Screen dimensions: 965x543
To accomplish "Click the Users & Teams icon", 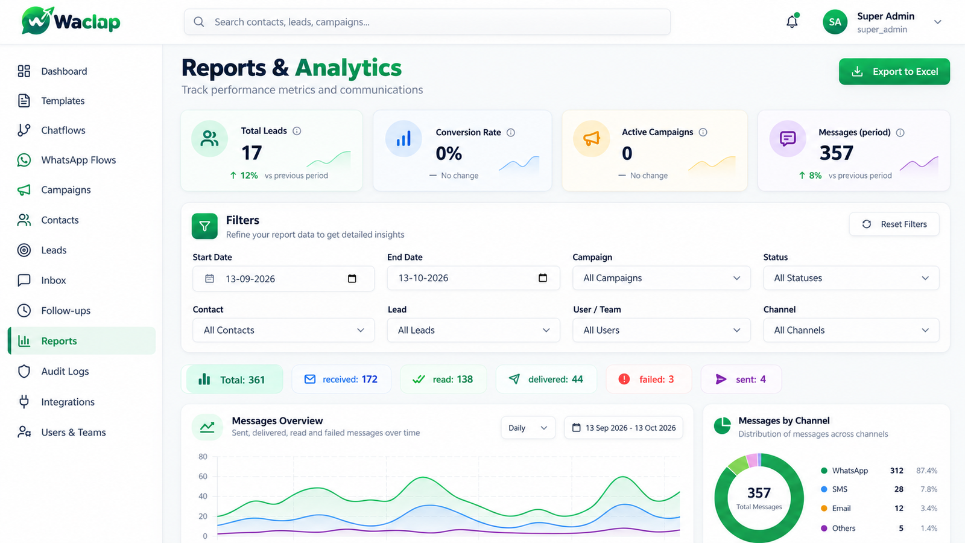I will pos(24,432).
